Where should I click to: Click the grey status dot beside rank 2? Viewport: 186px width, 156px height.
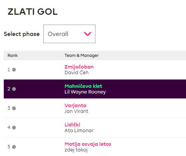(x=14, y=89)
